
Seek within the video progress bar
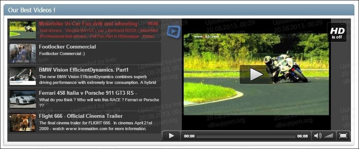(x=246, y=136)
